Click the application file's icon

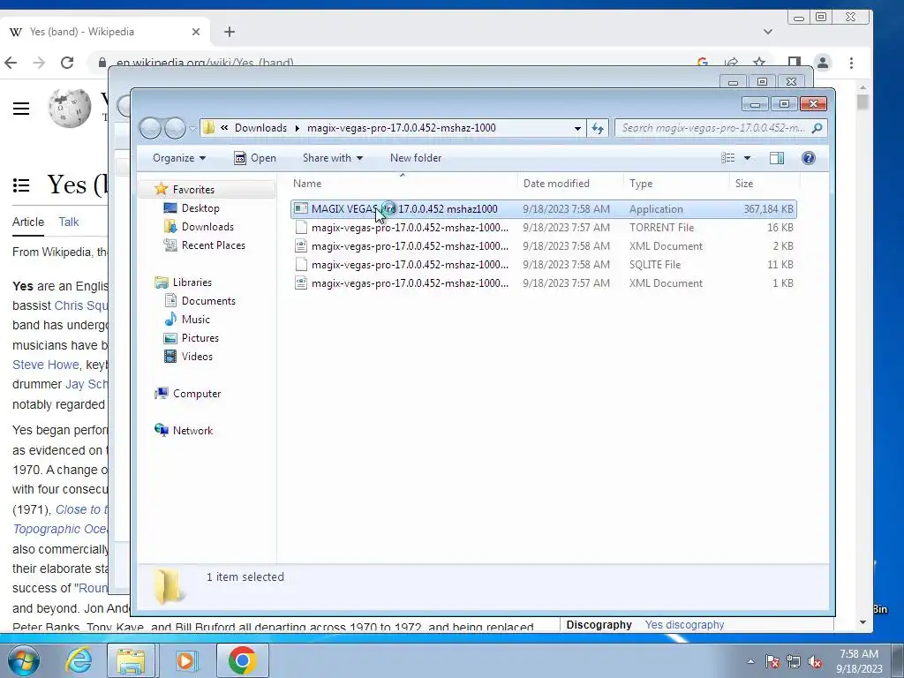[300, 208]
